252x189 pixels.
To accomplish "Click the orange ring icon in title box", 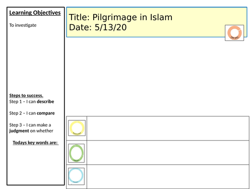I will click(x=234, y=33).
